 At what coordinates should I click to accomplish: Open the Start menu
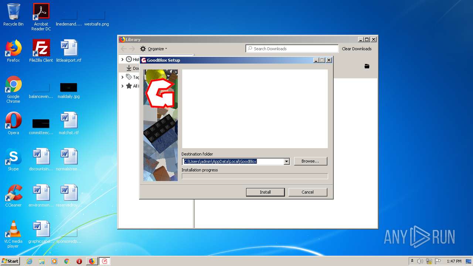pyautogui.click(x=10, y=261)
